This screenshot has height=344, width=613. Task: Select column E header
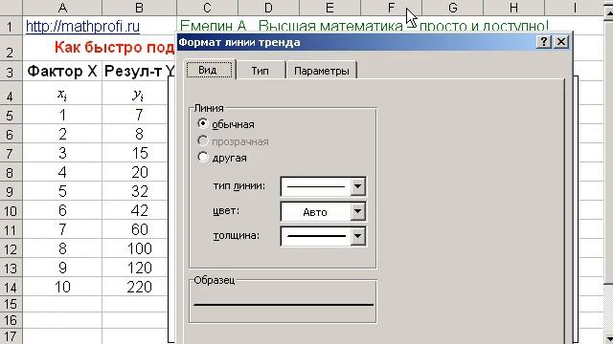[329, 8]
